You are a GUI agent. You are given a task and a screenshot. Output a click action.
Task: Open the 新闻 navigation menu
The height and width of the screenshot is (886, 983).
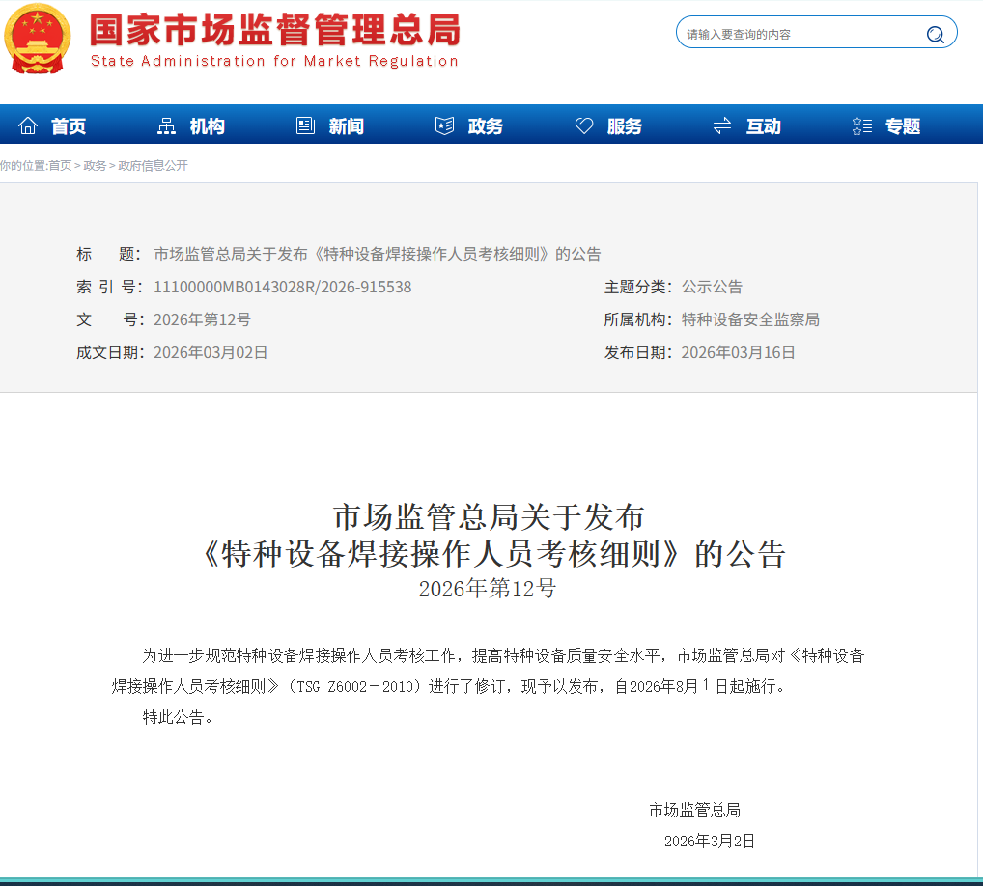tap(346, 125)
